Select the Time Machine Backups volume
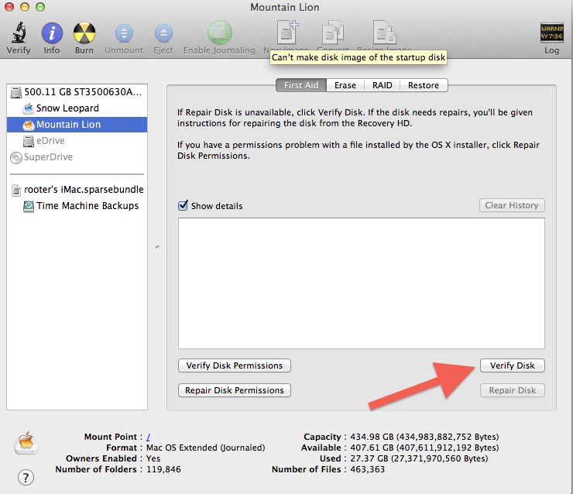Image resolution: width=573 pixels, height=494 pixels. click(77, 206)
